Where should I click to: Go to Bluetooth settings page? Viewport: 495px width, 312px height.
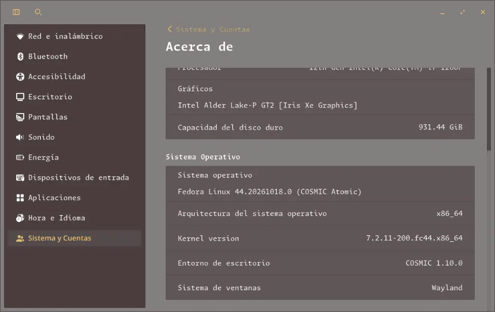click(75, 57)
